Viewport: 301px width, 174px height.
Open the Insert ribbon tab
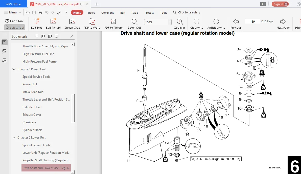(91, 13)
